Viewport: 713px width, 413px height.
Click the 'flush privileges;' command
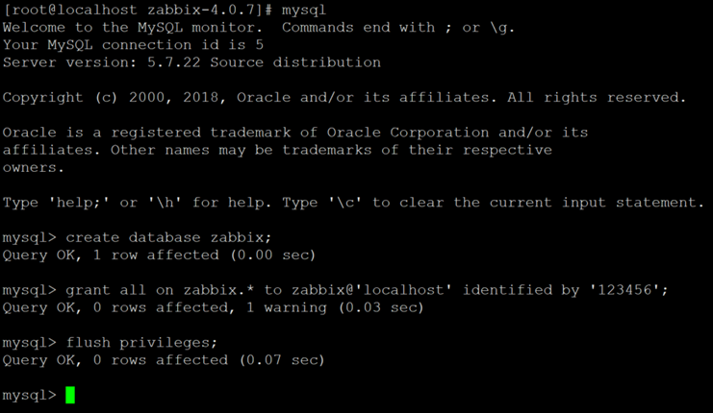[141, 343]
